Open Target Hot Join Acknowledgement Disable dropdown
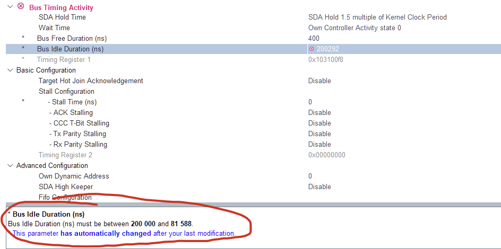The image size is (501, 249). click(x=319, y=81)
